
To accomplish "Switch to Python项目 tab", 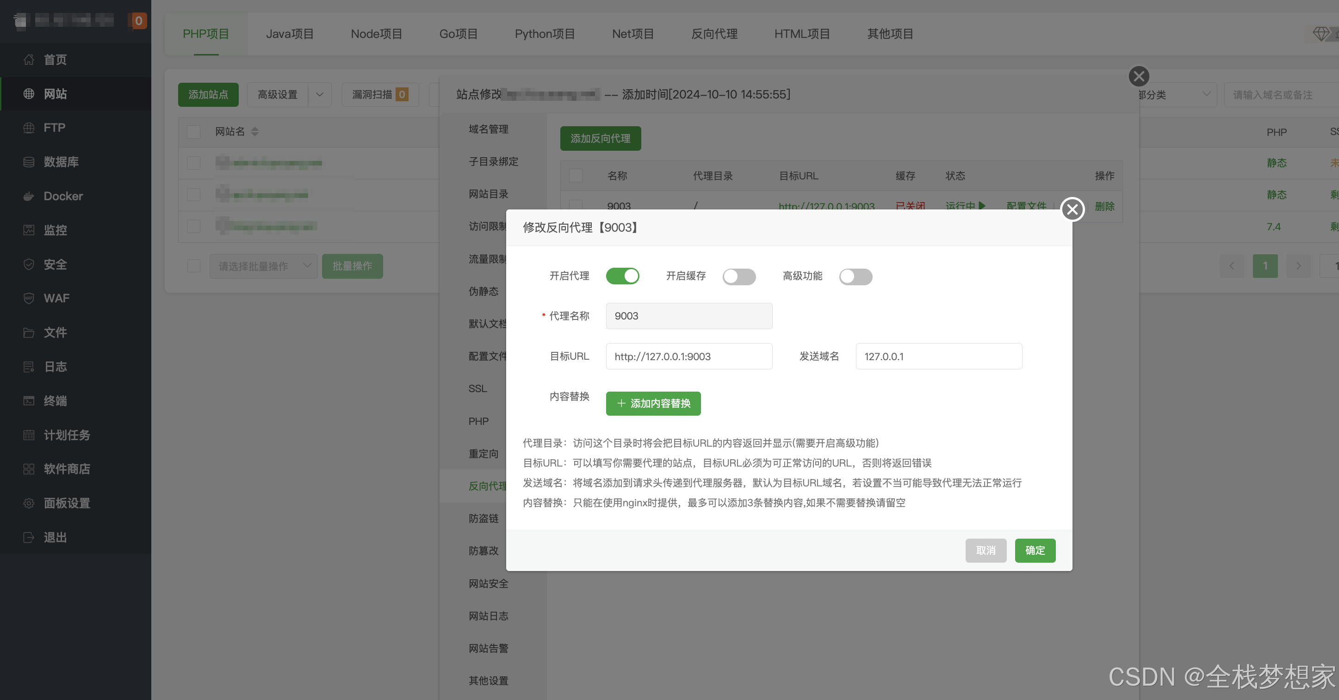I will point(545,34).
